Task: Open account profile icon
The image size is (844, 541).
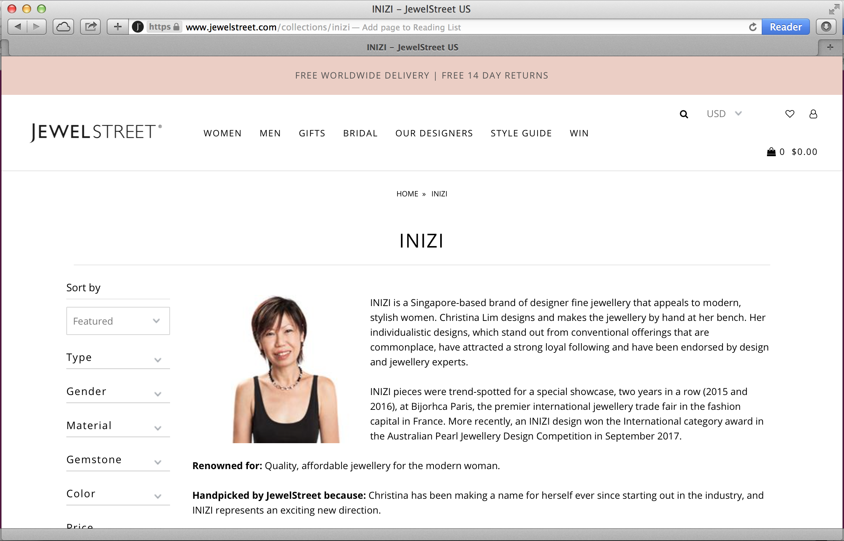Action: (813, 114)
